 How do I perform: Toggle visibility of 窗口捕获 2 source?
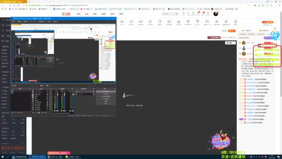[47, 104]
